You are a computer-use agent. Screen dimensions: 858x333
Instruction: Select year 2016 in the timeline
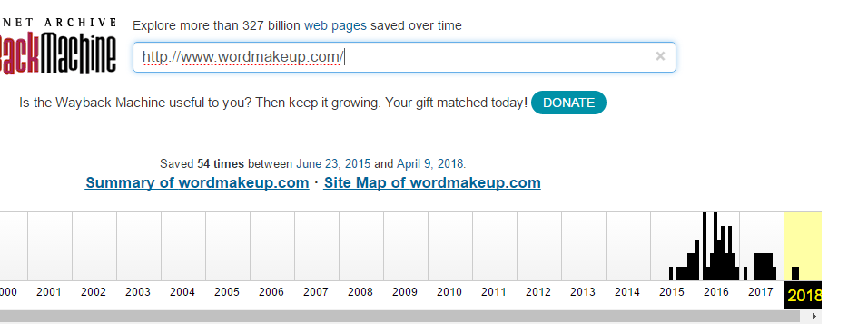click(x=716, y=292)
